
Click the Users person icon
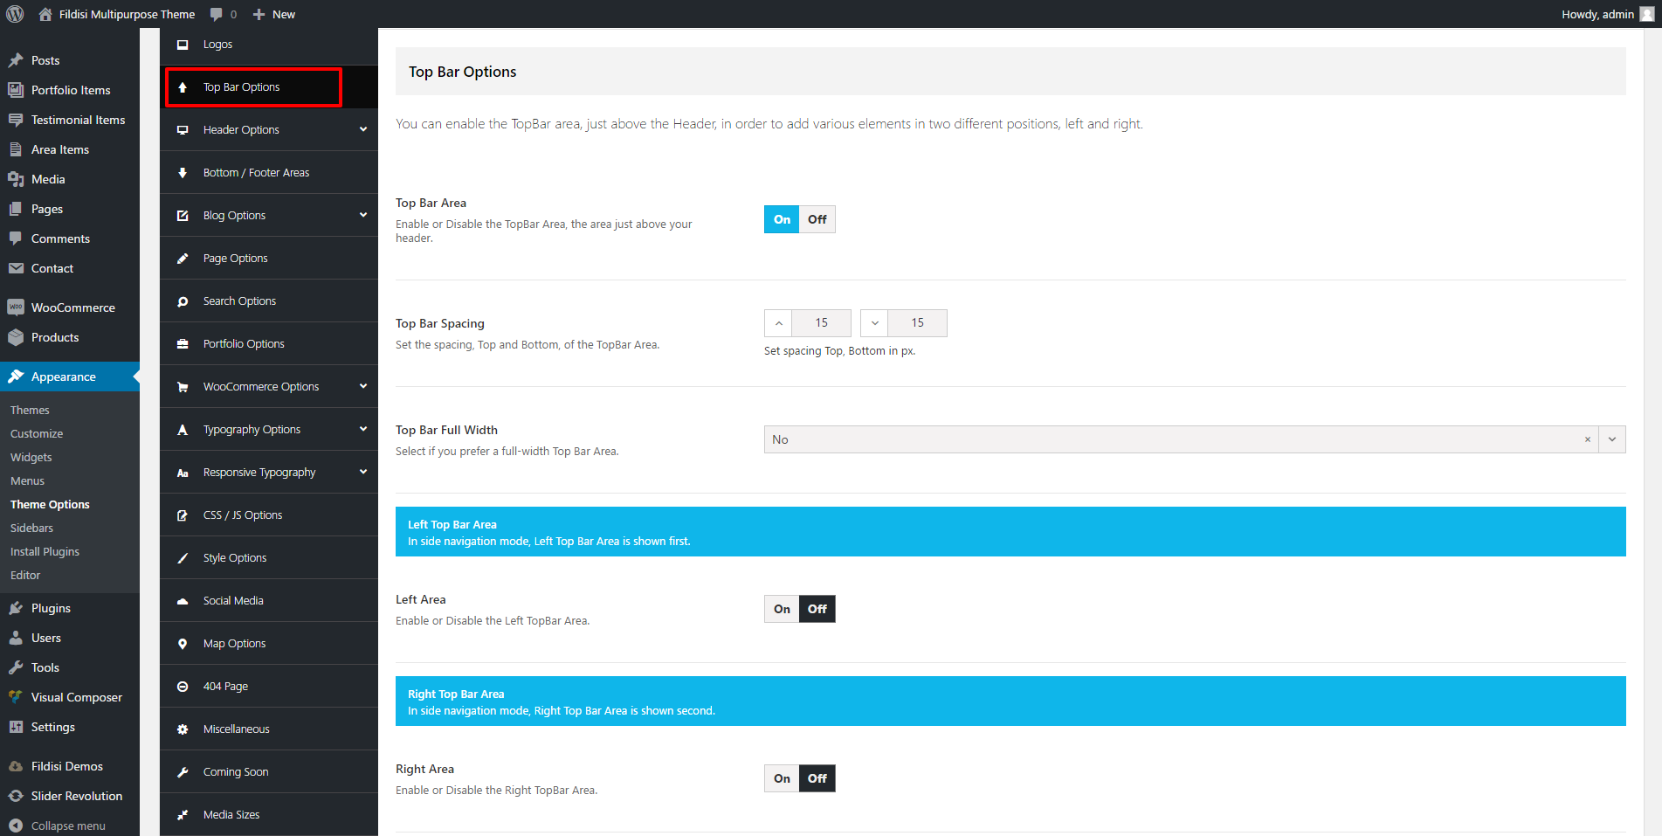(16, 638)
